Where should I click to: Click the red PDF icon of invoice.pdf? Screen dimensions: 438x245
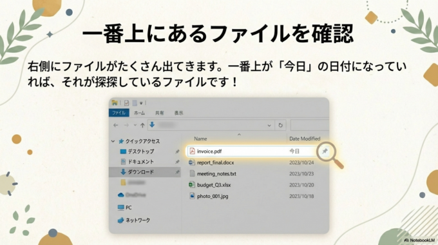192,151
